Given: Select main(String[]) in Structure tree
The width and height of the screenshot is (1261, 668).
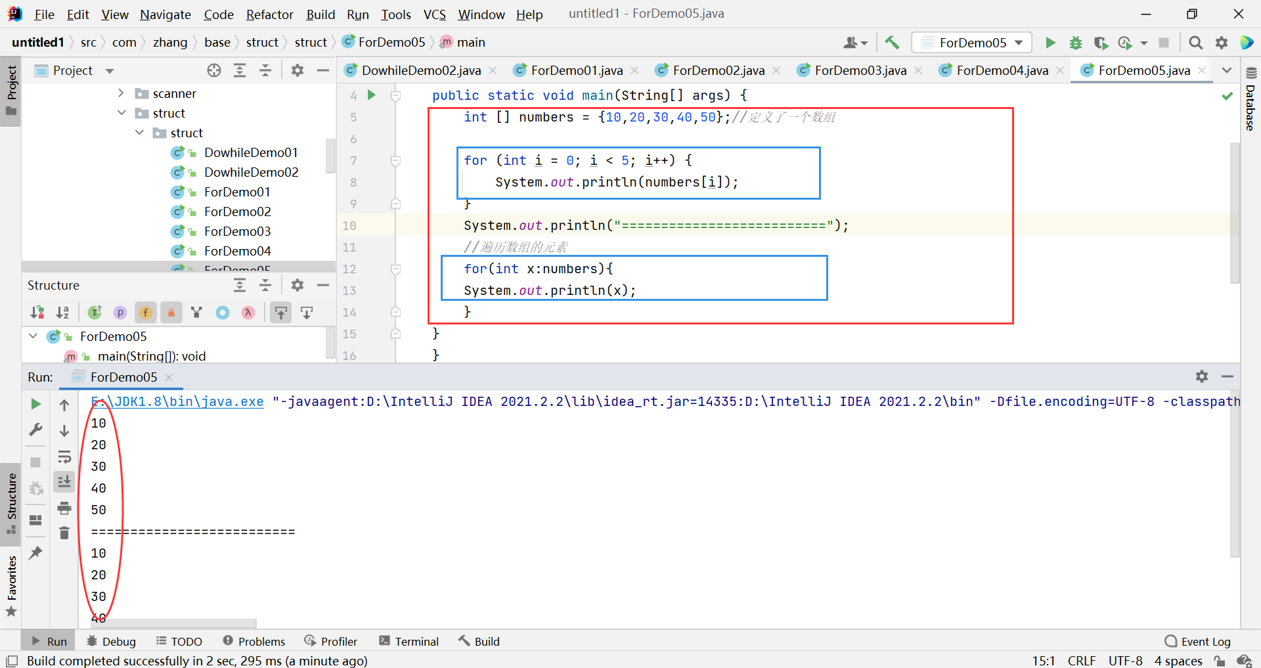Looking at the screenshot, I should (x=152, y=356).
